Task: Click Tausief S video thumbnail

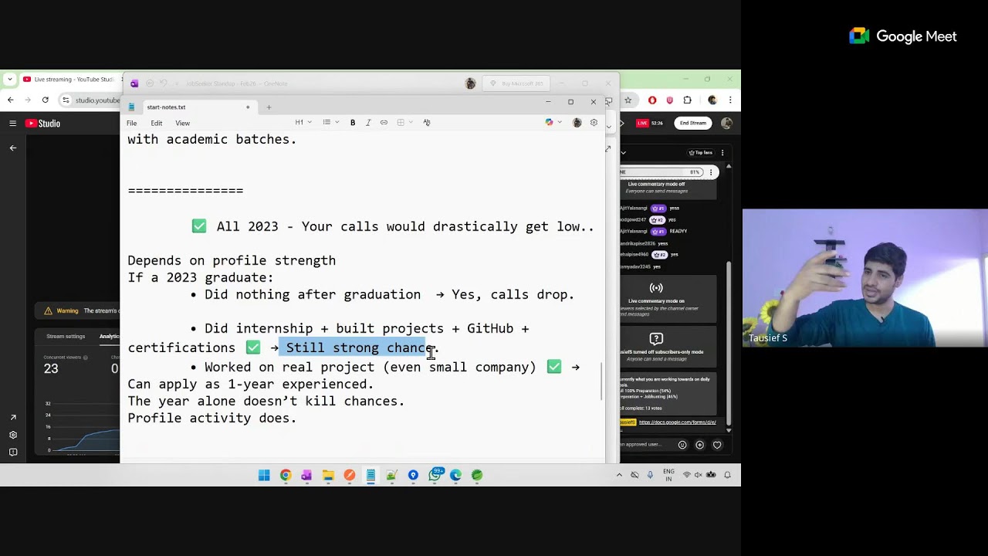Action: (x=864, y=278)
